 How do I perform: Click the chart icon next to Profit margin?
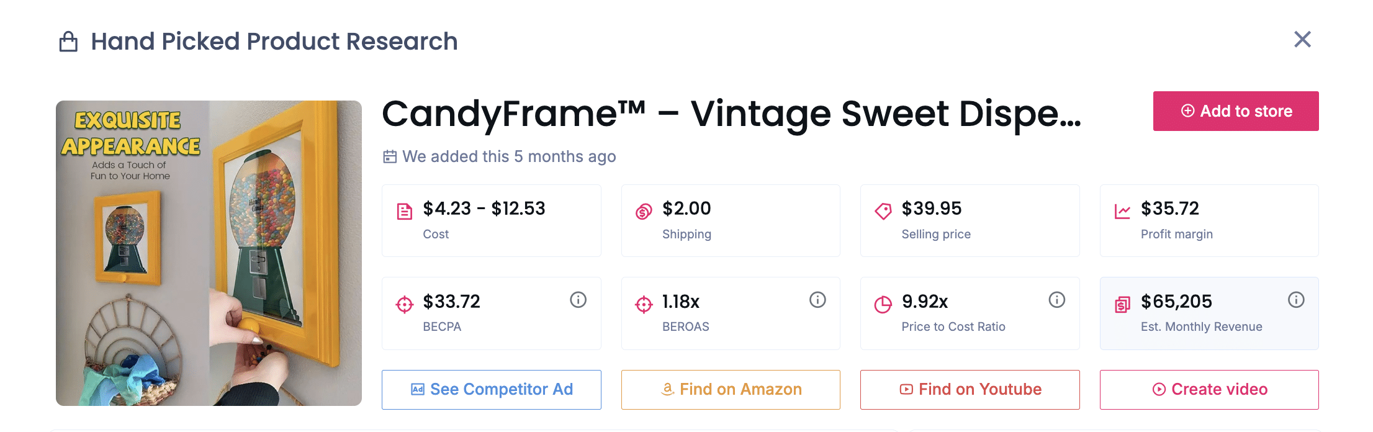pos(1122,210)
